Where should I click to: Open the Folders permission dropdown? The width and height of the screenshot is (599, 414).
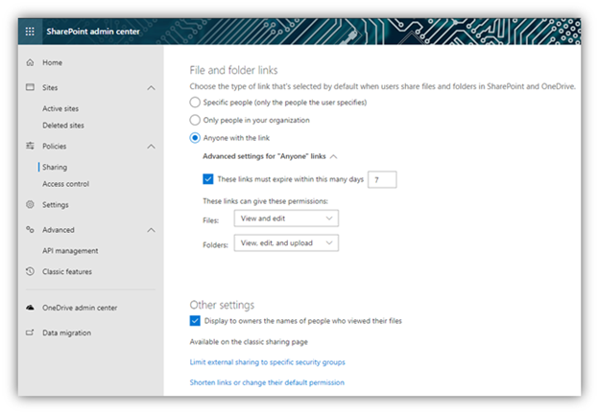click(x=286, y=242)
